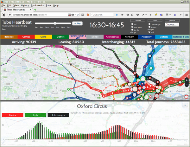This screenshot has height=147, width=190.
Task: Click the Pocket shield icon
Action: 137,15
